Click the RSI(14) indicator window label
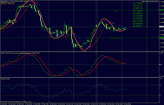The width and height of the screenshot is (164, 105). [5, 79]
